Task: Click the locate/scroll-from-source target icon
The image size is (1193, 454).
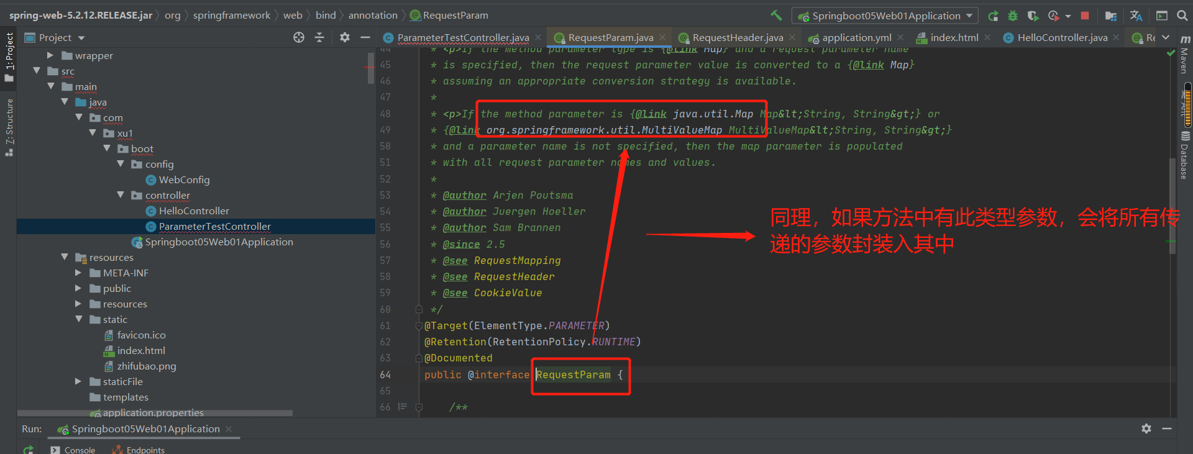Action: [299, 37]
